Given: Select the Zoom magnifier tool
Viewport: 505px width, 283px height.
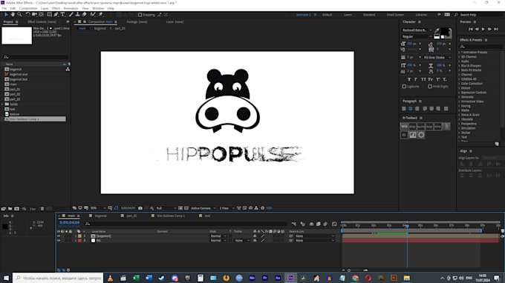Looking at the screenshot, I should (19, 15).
